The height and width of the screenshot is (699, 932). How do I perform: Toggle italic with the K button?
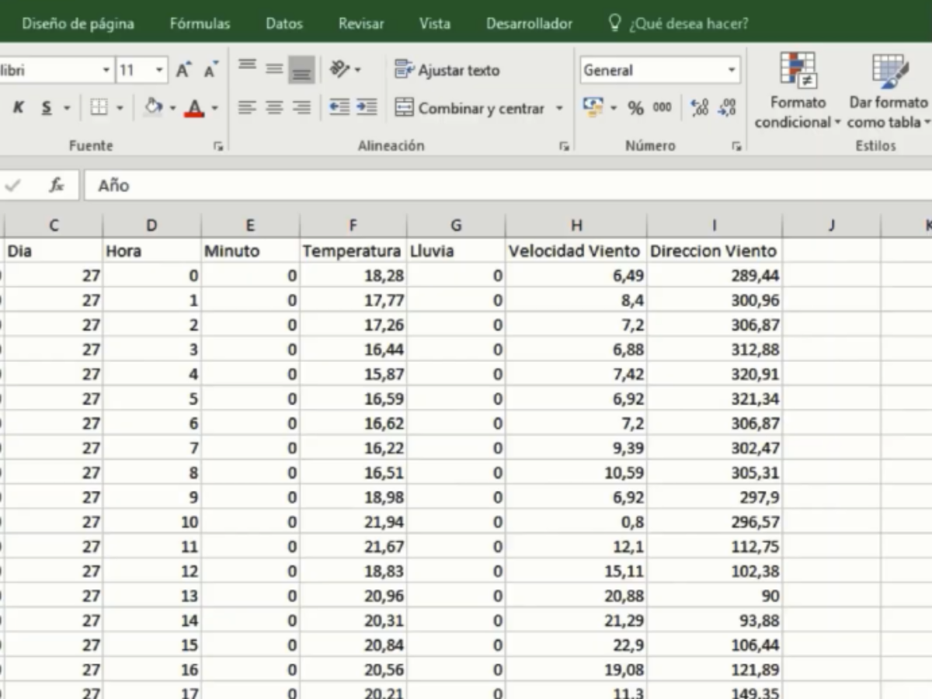click(x=17, y=108)
